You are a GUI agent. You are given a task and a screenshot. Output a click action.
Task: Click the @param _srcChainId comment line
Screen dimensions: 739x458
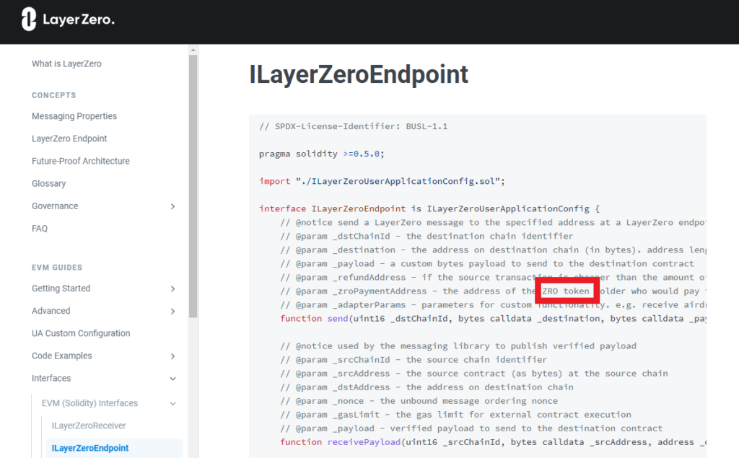414,359
